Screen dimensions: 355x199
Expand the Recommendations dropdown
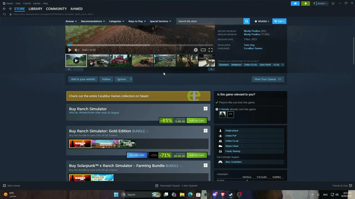(93, 21)
